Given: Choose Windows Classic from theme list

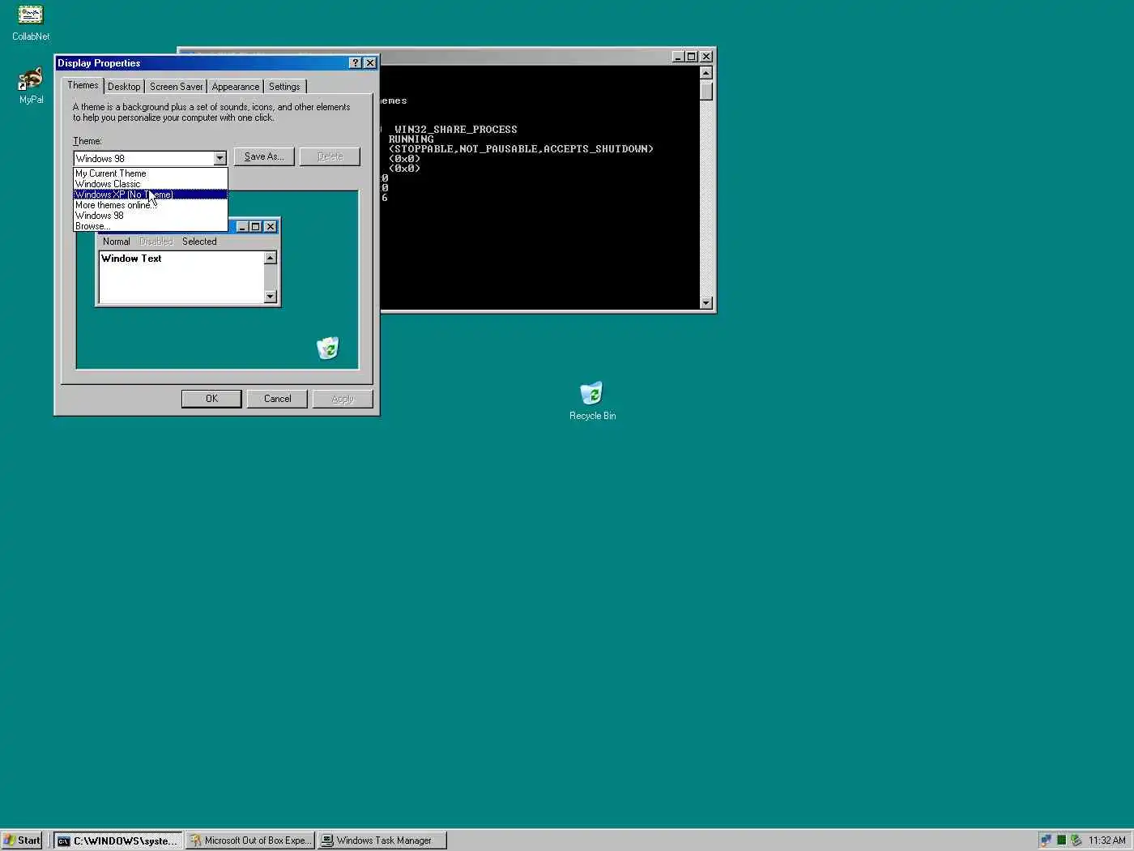Looking at the screenshot, I should pyautogui.click(x=151, y=184).
